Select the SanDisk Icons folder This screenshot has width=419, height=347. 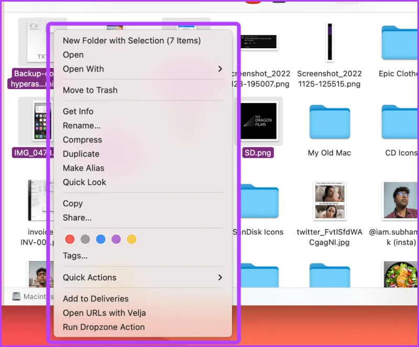pos(260,201)
